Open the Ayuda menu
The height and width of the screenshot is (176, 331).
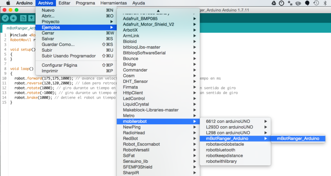click(x=139, y=3)
